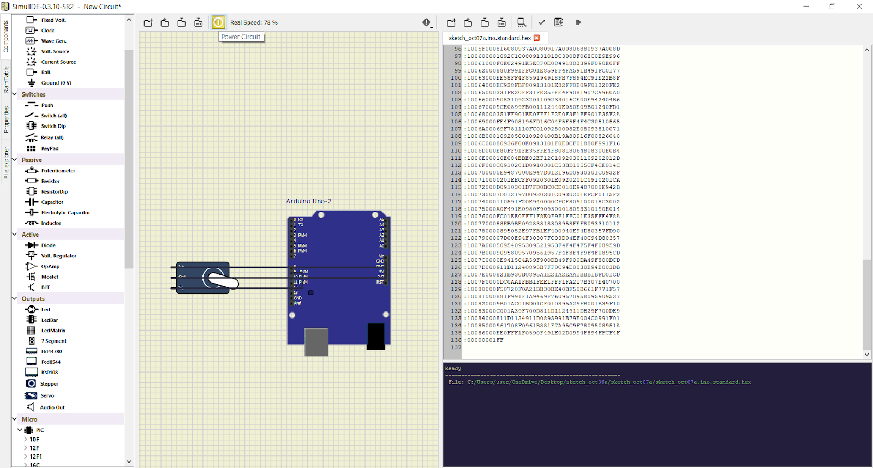Select the Current Source component
Viewport: 873px width, 468px height.
click(x=58, y=62)
